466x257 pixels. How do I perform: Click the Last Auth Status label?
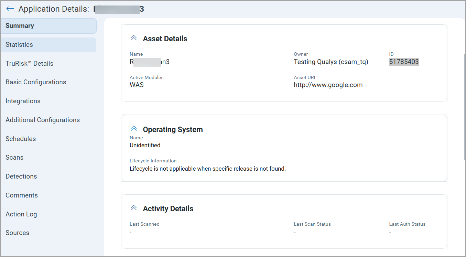point(408,224)
